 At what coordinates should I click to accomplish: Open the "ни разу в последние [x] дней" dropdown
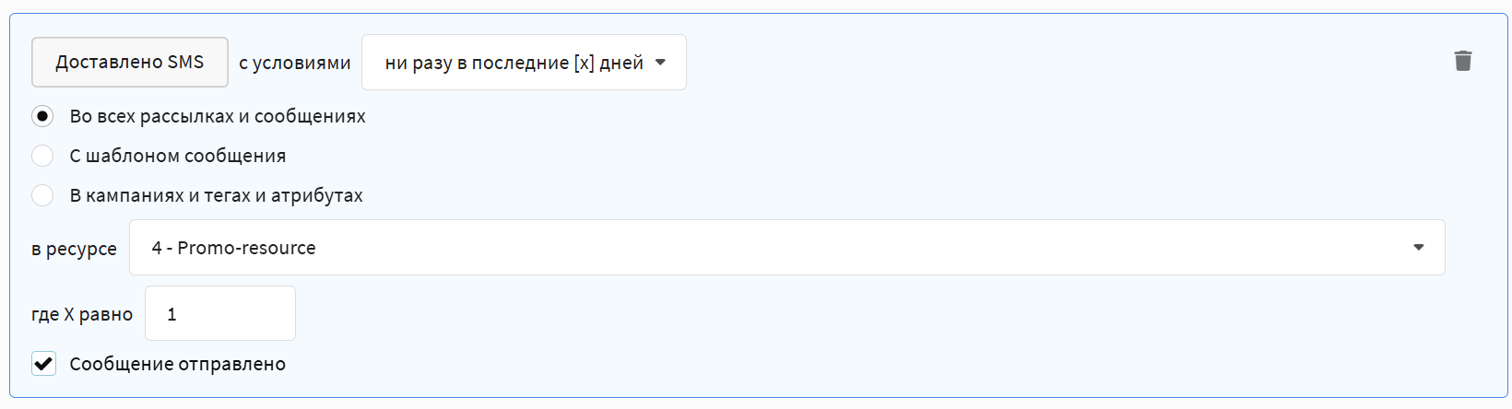click(524, 63)
